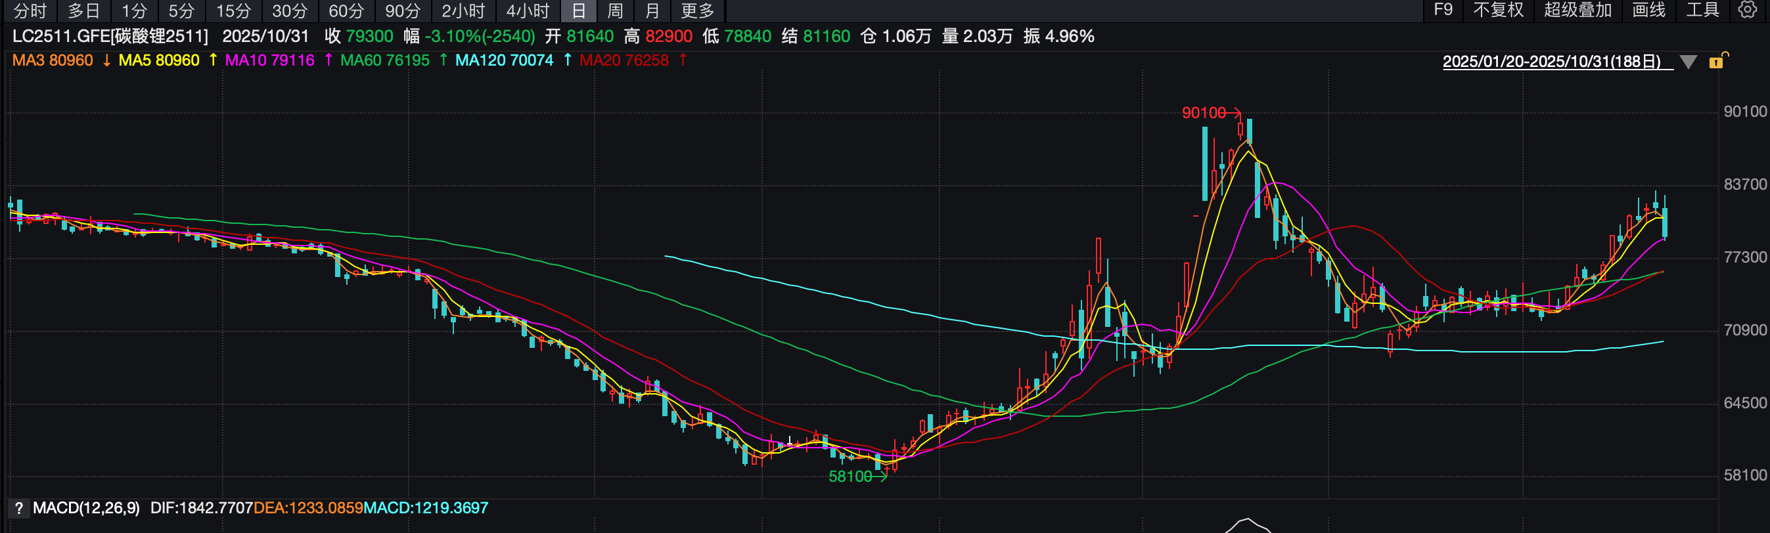Viewport: 1770px width, 533px height.
Task: Select the 2小时 timeframe tab
Action: [x=463, y=11]
